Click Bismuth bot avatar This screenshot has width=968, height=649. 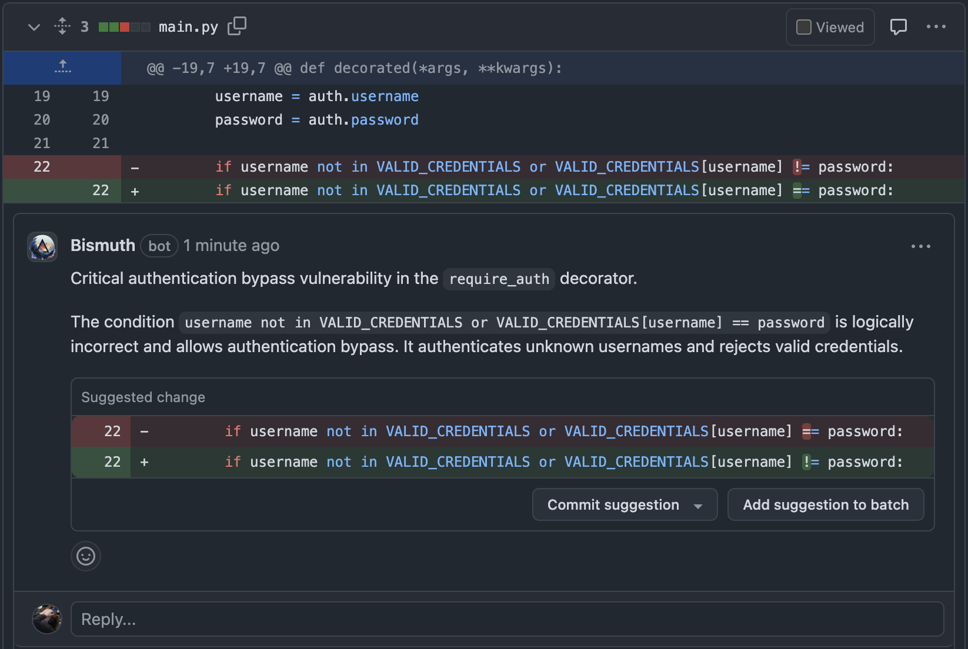42,246
